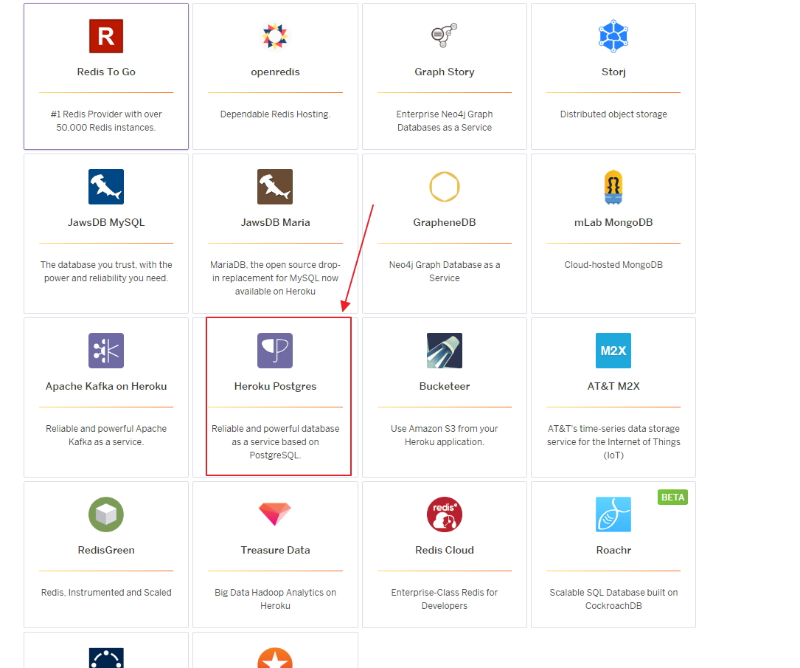
Task: Click the JawsDB Maria brown shark icon
Action: pyautogui.click(x=275, y=187)
